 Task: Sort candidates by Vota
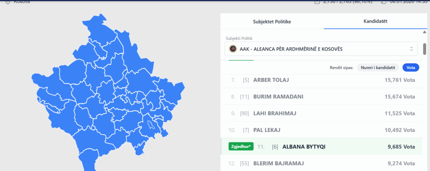click(411, 67)
